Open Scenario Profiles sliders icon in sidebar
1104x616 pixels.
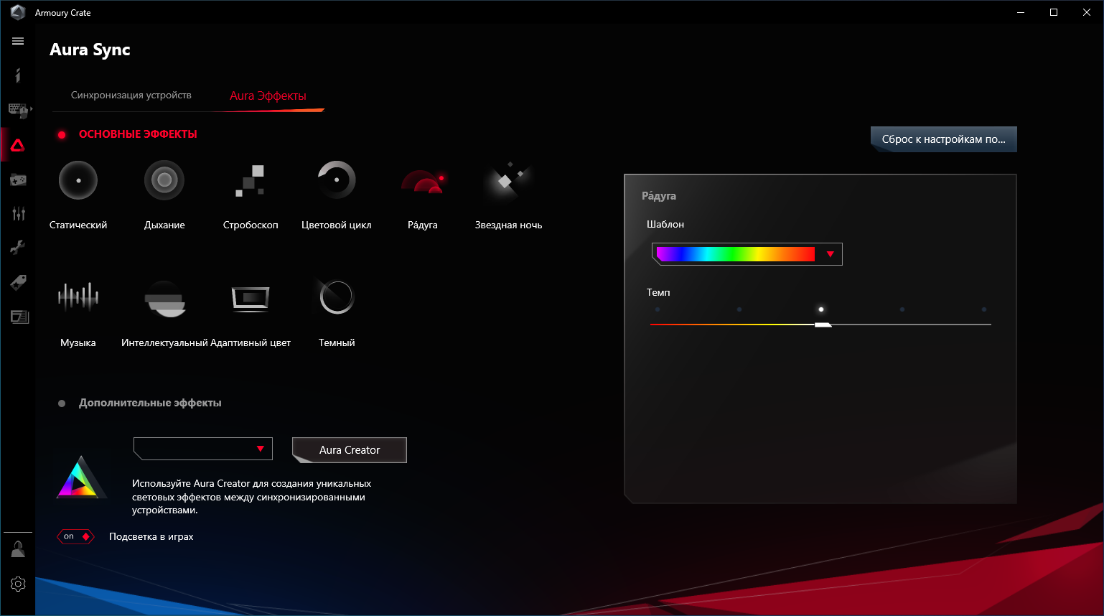(x=18, y=213)
